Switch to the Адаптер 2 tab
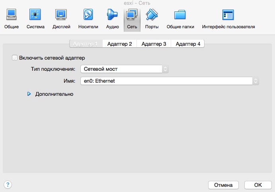This screenshot has width=275, height=192. tap(119, 44)
